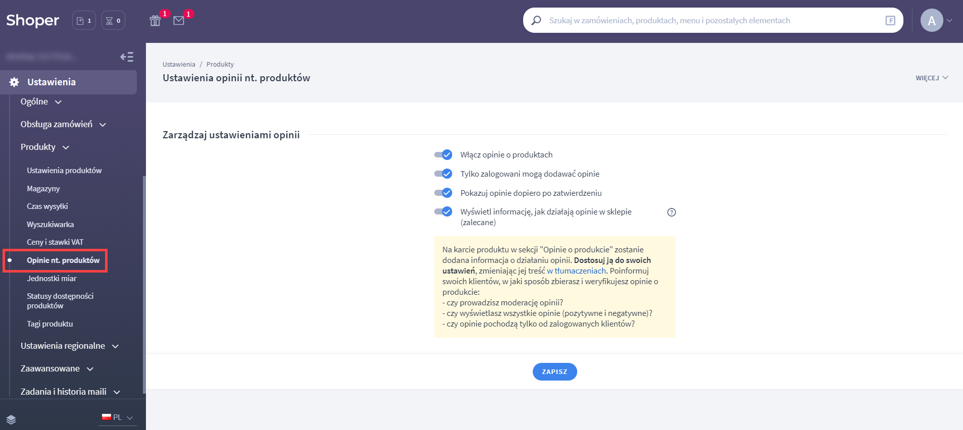Image resolution: width=963 pixels, height=430 pixels.
Task: Open the gift notifications icon
Action: 155,21
